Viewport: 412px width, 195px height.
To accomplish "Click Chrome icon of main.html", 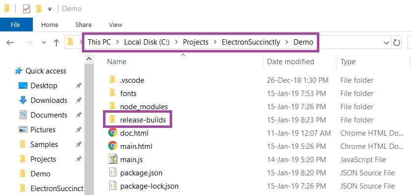I will click(112, 146).
